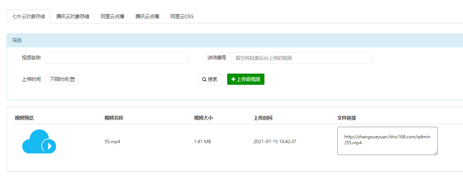Open the 不限时间 date picker
Image resolution: width=463 pixels, height=187 pixels.
pos(62,79)
